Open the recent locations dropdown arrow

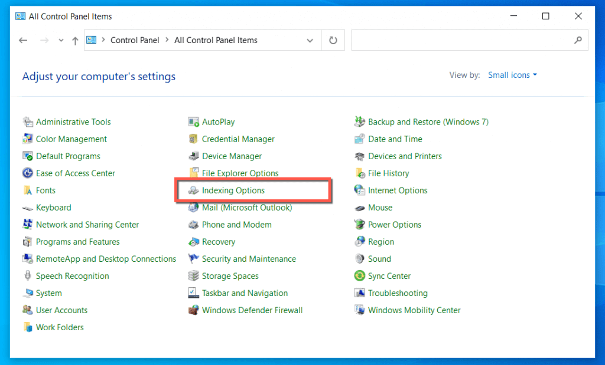pyautogui.click(x=61, y=41)
